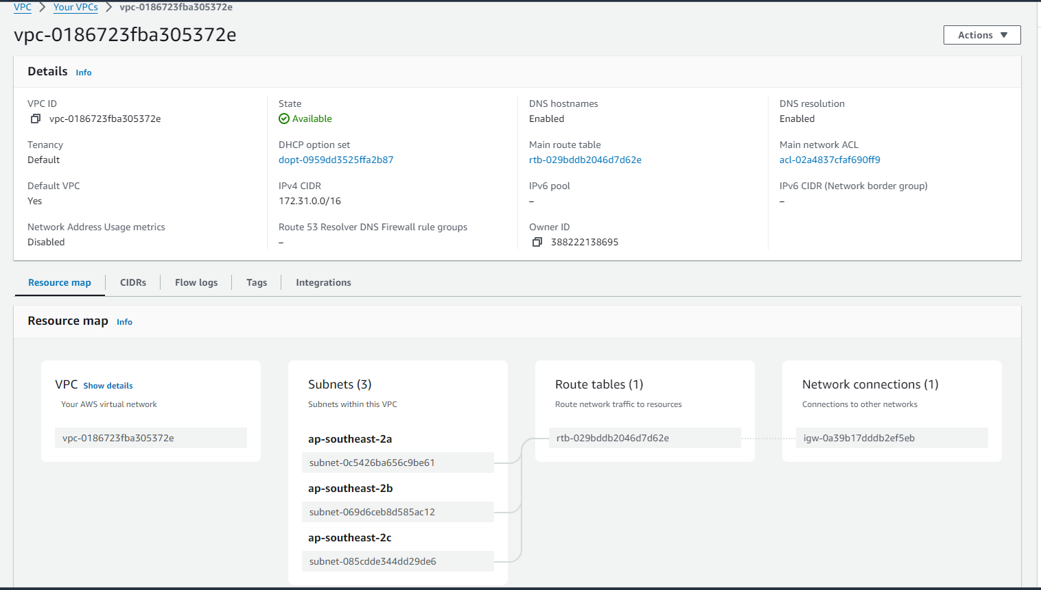Open DHCP option set dopt-0959dd3525ffa2b87 link

336,160
